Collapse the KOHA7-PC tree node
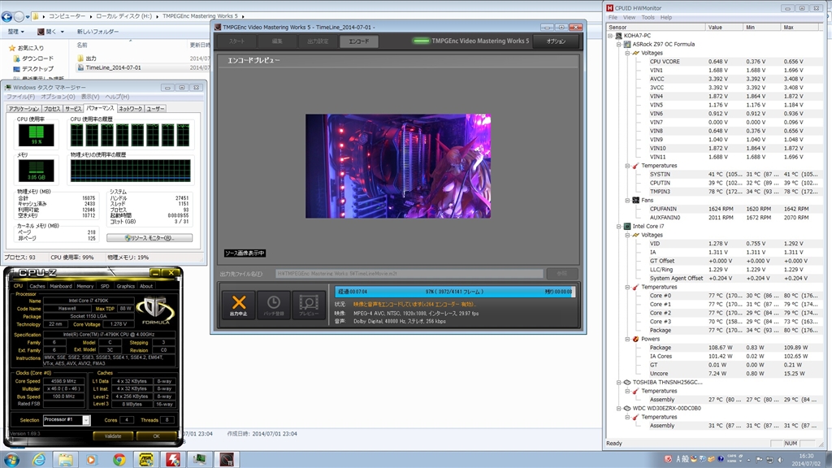The width and height of the screenshot is (832, 468). click(611, 37)
